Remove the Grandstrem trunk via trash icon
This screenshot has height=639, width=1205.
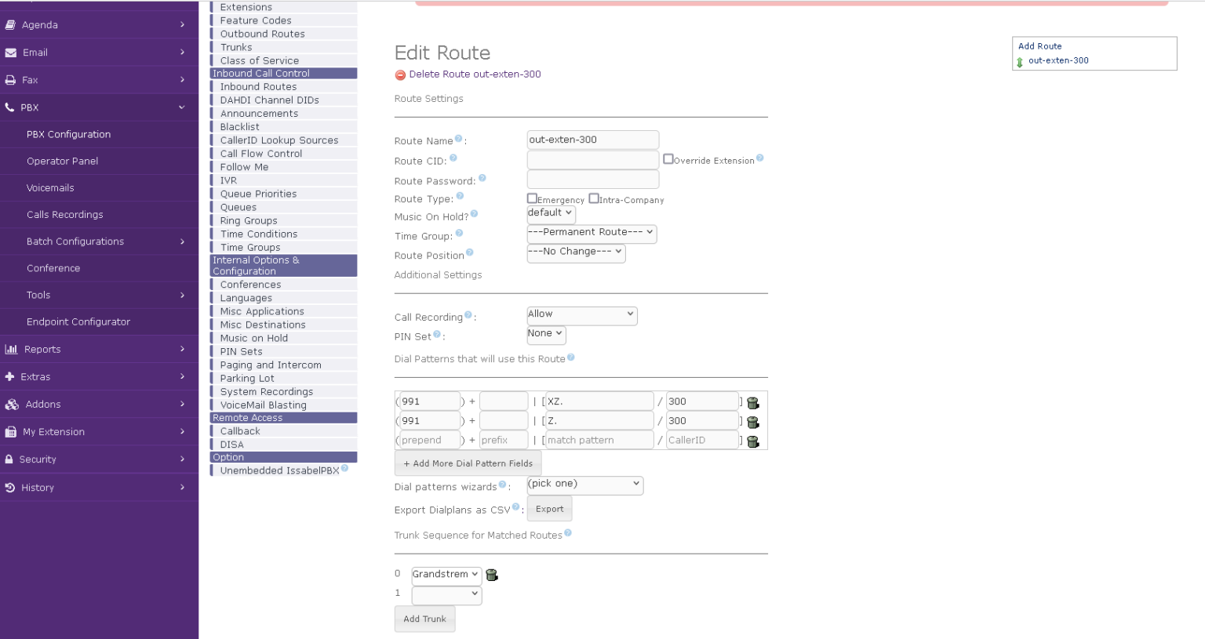(x=492, y=575)
